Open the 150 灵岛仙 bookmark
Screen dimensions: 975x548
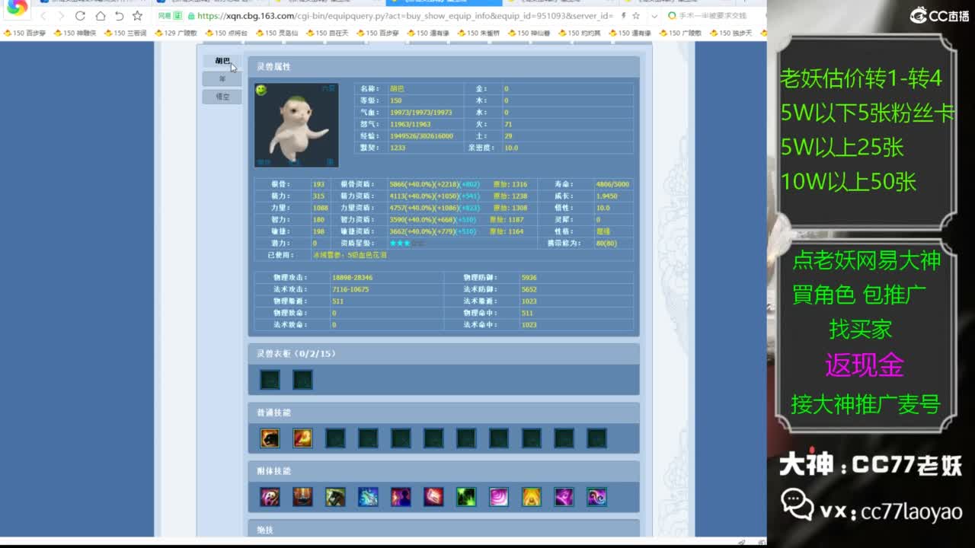pyautogui.click(x=276, y=33)
